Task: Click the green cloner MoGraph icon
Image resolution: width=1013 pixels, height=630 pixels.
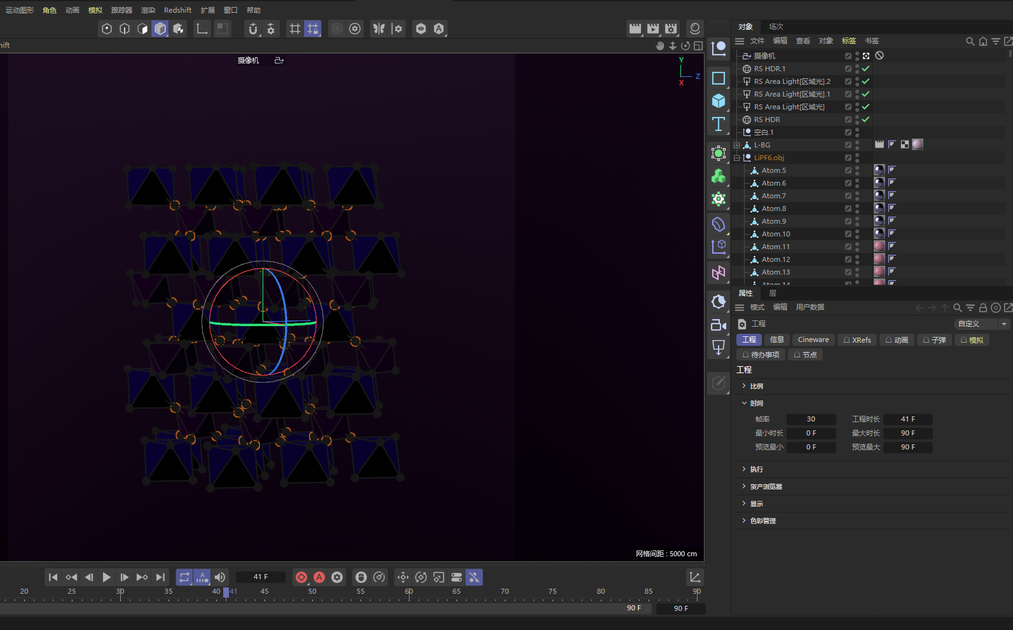Action: click(x=719, y=176)
